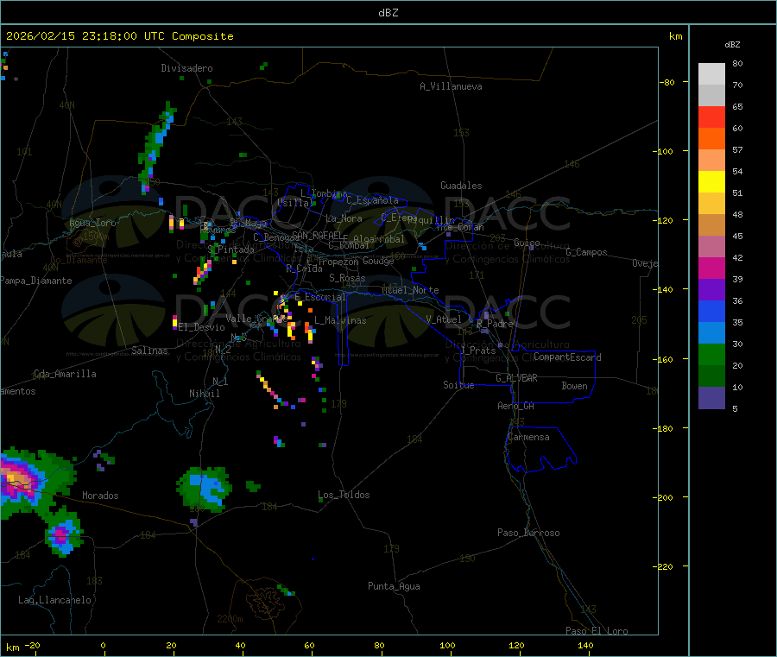
Task: Click the 80 dBZ white legend swatch
Action: pyautogui.click(x=711, y=74)
